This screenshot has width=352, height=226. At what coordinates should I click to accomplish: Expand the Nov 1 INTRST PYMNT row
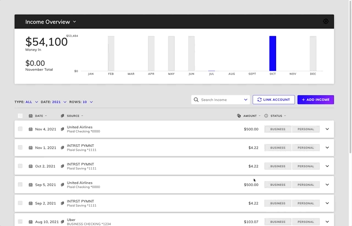[x=327, y=148]
